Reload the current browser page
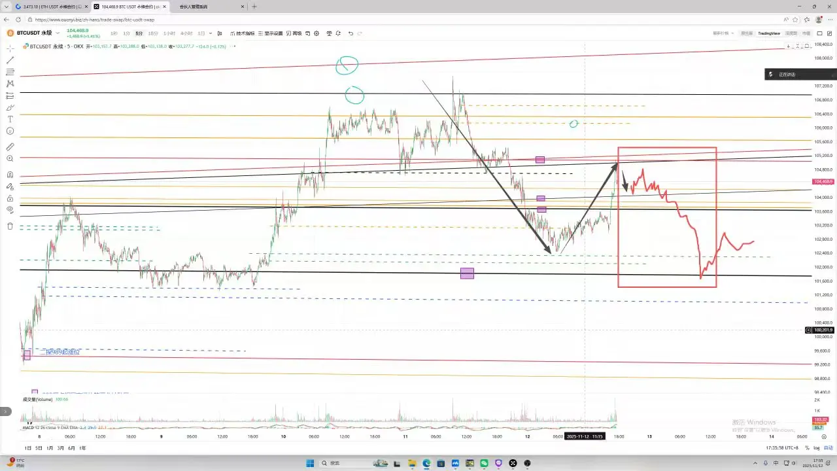The height and width of the screenshot is (471, 837). pos(18,20)
